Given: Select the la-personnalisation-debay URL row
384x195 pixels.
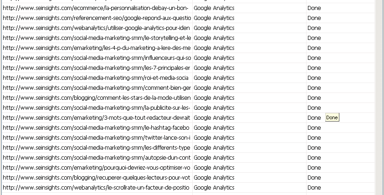Looking at the screenshot, I should (97, 8).
